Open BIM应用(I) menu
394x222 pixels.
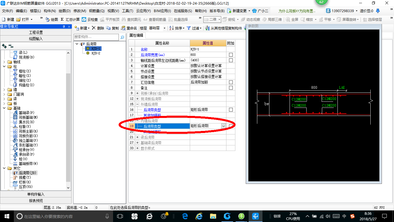(x=162, y=11)
